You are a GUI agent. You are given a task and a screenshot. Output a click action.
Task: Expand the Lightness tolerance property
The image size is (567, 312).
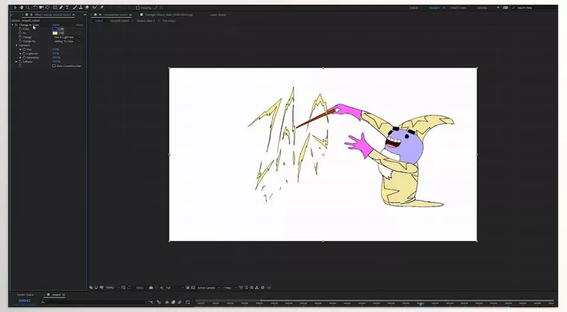pyautogui.click(x=20, y=54)
